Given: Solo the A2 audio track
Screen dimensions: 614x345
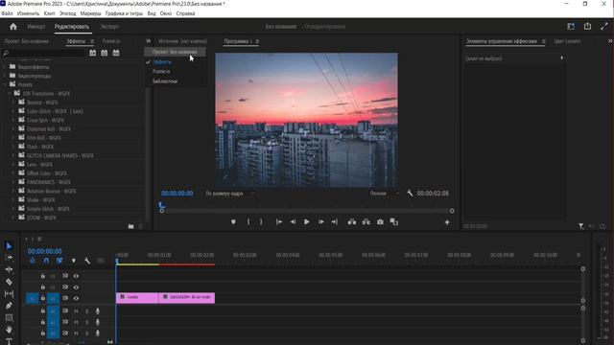Looking at the screenshot, I should [86, 322].
